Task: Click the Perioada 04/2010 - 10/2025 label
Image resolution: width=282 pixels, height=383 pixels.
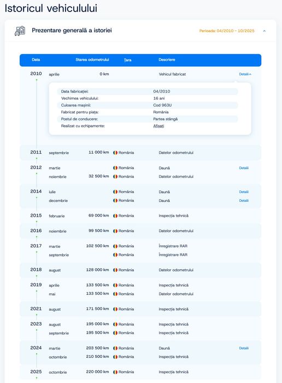Action: click(x=227, y=31)
